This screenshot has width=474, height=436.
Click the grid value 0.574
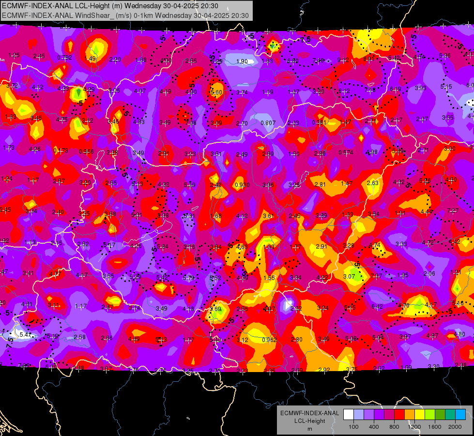tap(346, 153)
